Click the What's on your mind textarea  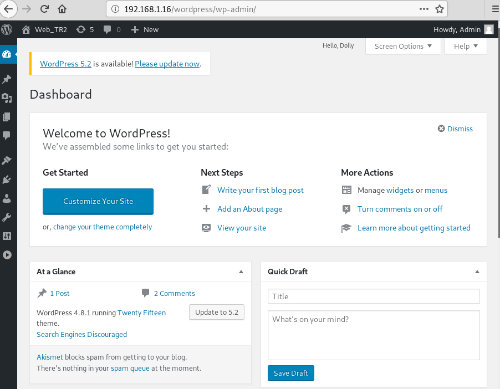click(374, 335)
